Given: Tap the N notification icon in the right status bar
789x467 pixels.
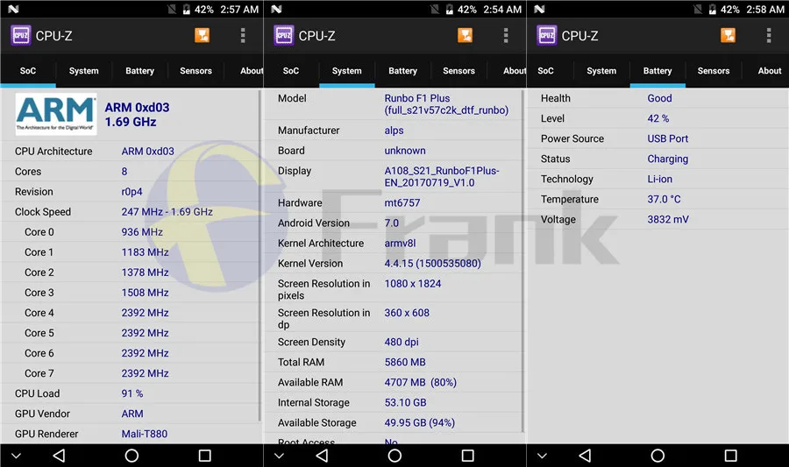Looking at the screenshot, I should tap(539, 9).
